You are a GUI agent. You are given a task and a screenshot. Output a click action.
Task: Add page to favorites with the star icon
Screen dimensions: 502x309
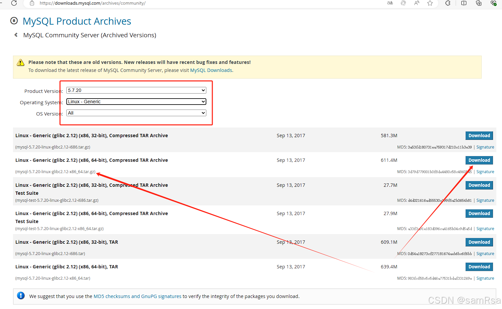click(430, 3)
